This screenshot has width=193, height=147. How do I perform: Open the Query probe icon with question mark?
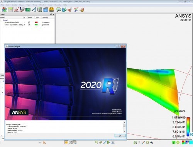coord(22,10)
